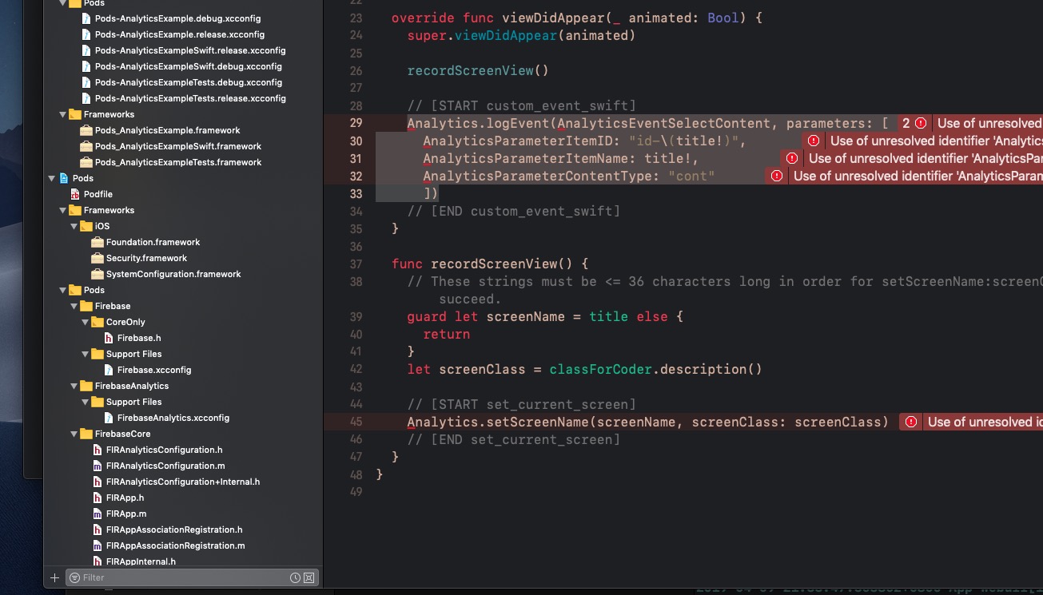Collapse the FirebaseCore group
This screenshot has height=595, width=1043.
click(x=73, y=434)
